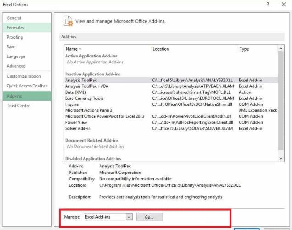Select the Solver Add-in row
The width and height of the screenshot is (292, 230).
coord(171,128)
